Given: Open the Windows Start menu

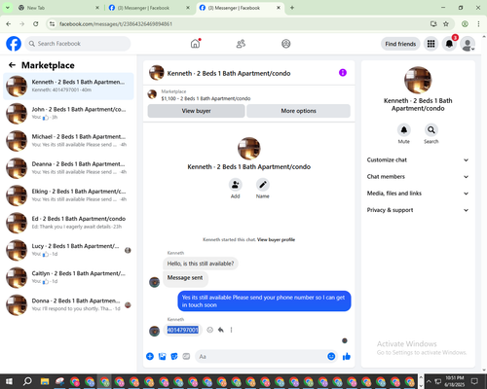Looking at the screenshot, I should click(x=9, y=381).
